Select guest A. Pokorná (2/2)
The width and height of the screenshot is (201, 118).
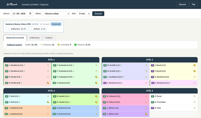(126, 102)
